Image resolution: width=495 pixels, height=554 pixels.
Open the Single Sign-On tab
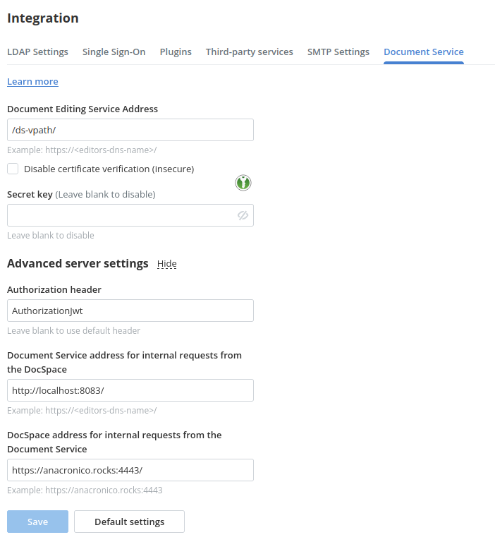[114, 52]
